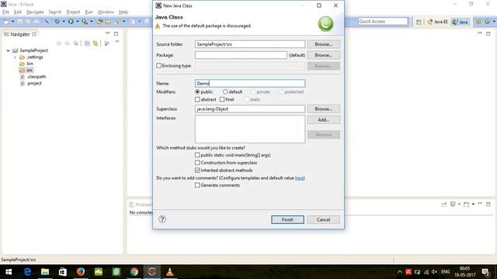Click the Open Type toolbar icon
Screen dimensions: 497x279
99,22
